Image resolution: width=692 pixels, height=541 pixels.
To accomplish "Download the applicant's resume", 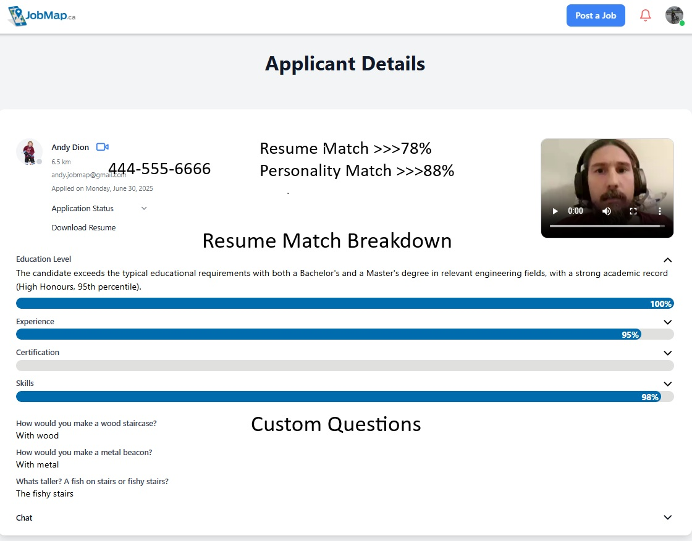I will click(x=83, y=228).
